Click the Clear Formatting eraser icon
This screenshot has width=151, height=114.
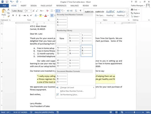pyautogui.click(x=47, y=11)
